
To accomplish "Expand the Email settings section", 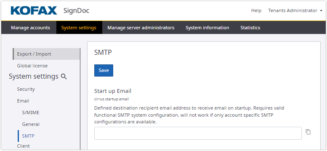I will 23,101.
